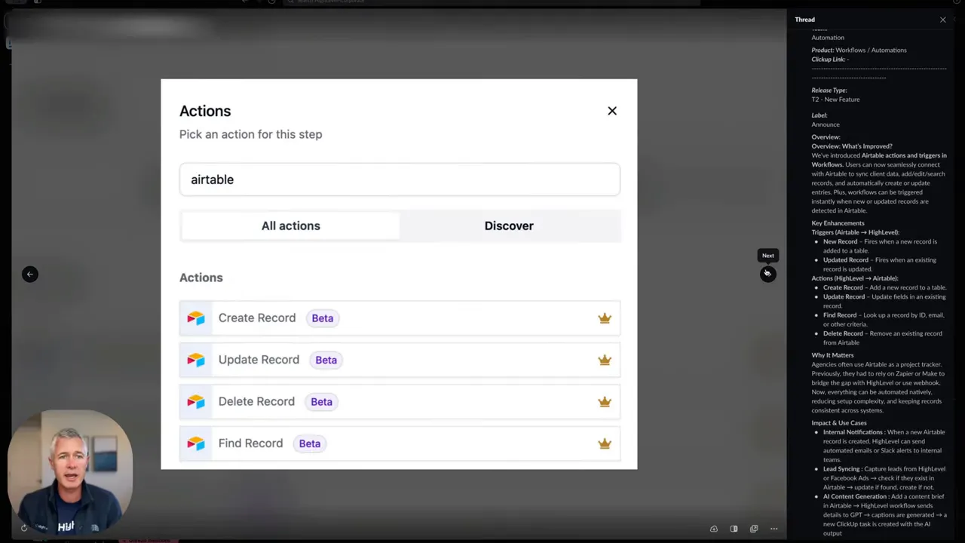The image size is (965, 543).
Task: Click the cloud download icon in bottom toolbar
Action: point(713,529)
